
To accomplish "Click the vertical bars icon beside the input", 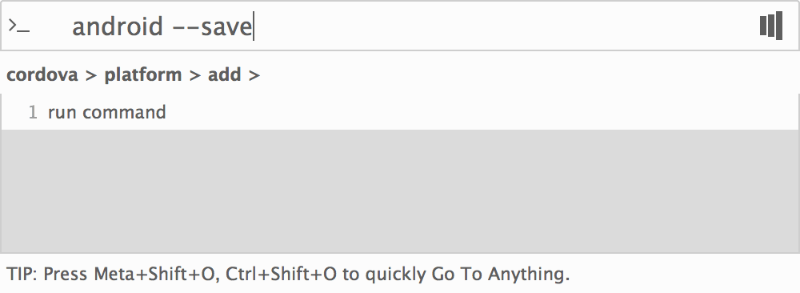I will (x=771, y=26).
